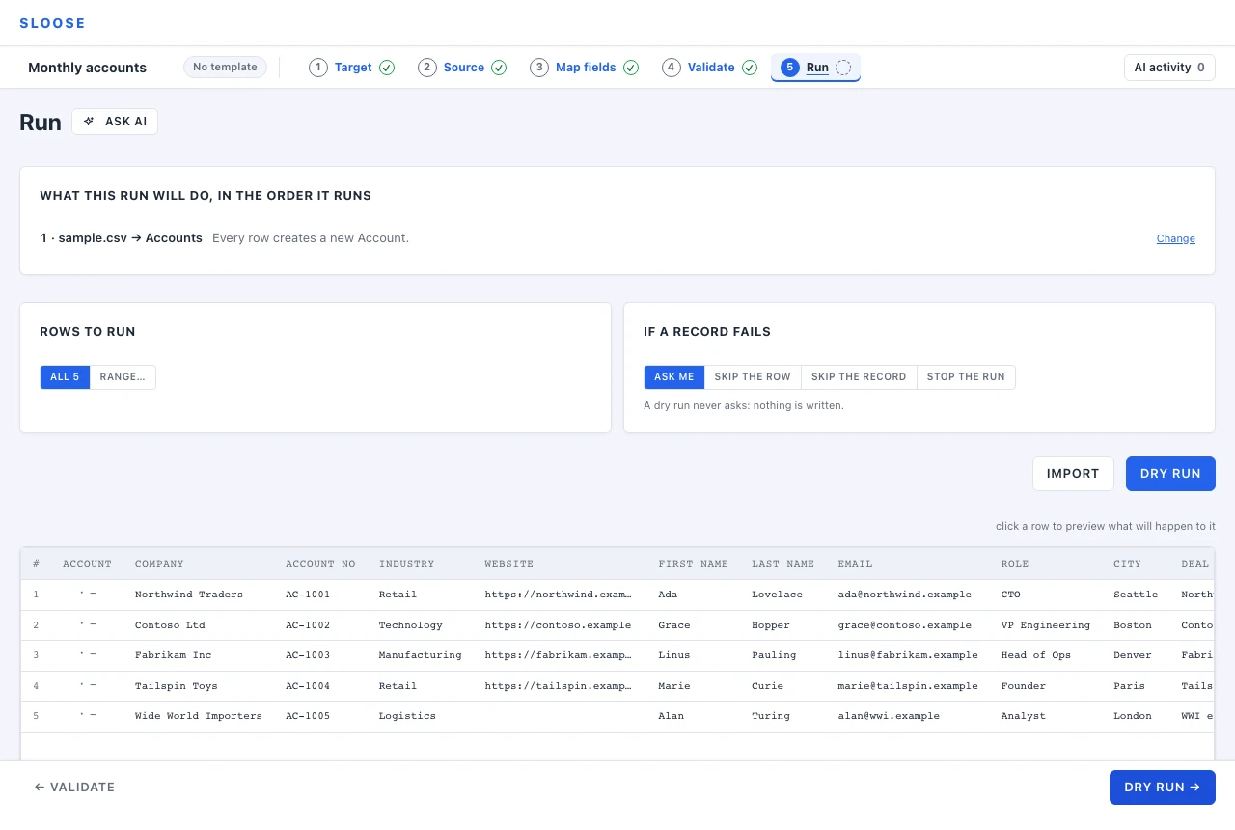The width and height of the screenshot is (1235, 830).
Task: Select the Run step tab
Action: pos(815,68)
